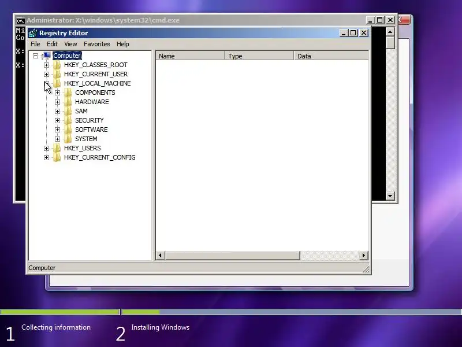Sort by the Type column header
This screenshot has width=462, height=347.
(x=259, y=56)
